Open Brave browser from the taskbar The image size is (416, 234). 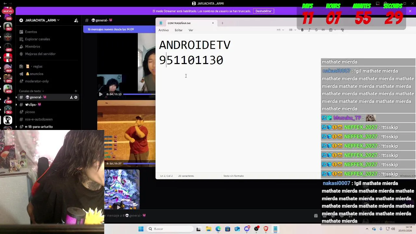266,229
